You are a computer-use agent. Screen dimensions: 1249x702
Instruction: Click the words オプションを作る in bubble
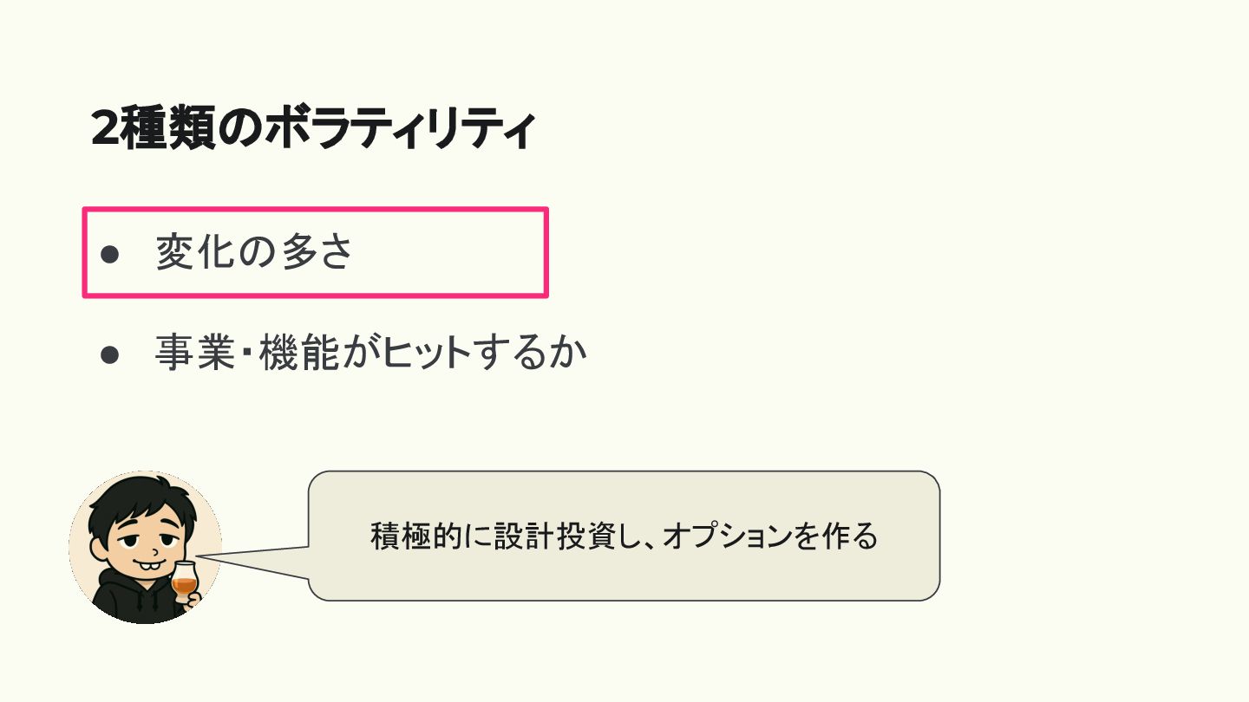tap(771, 536)
